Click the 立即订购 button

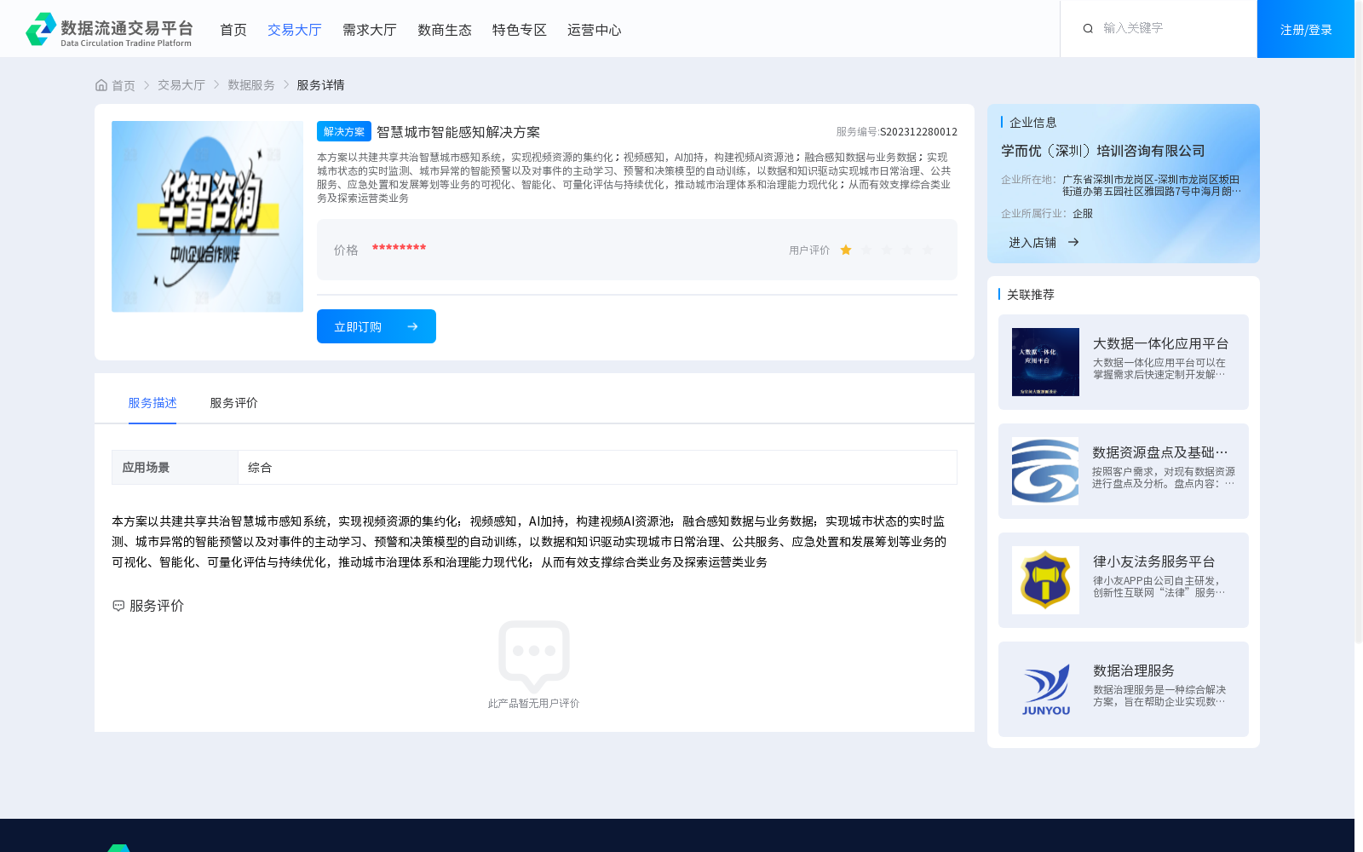[x=377, y=326]
